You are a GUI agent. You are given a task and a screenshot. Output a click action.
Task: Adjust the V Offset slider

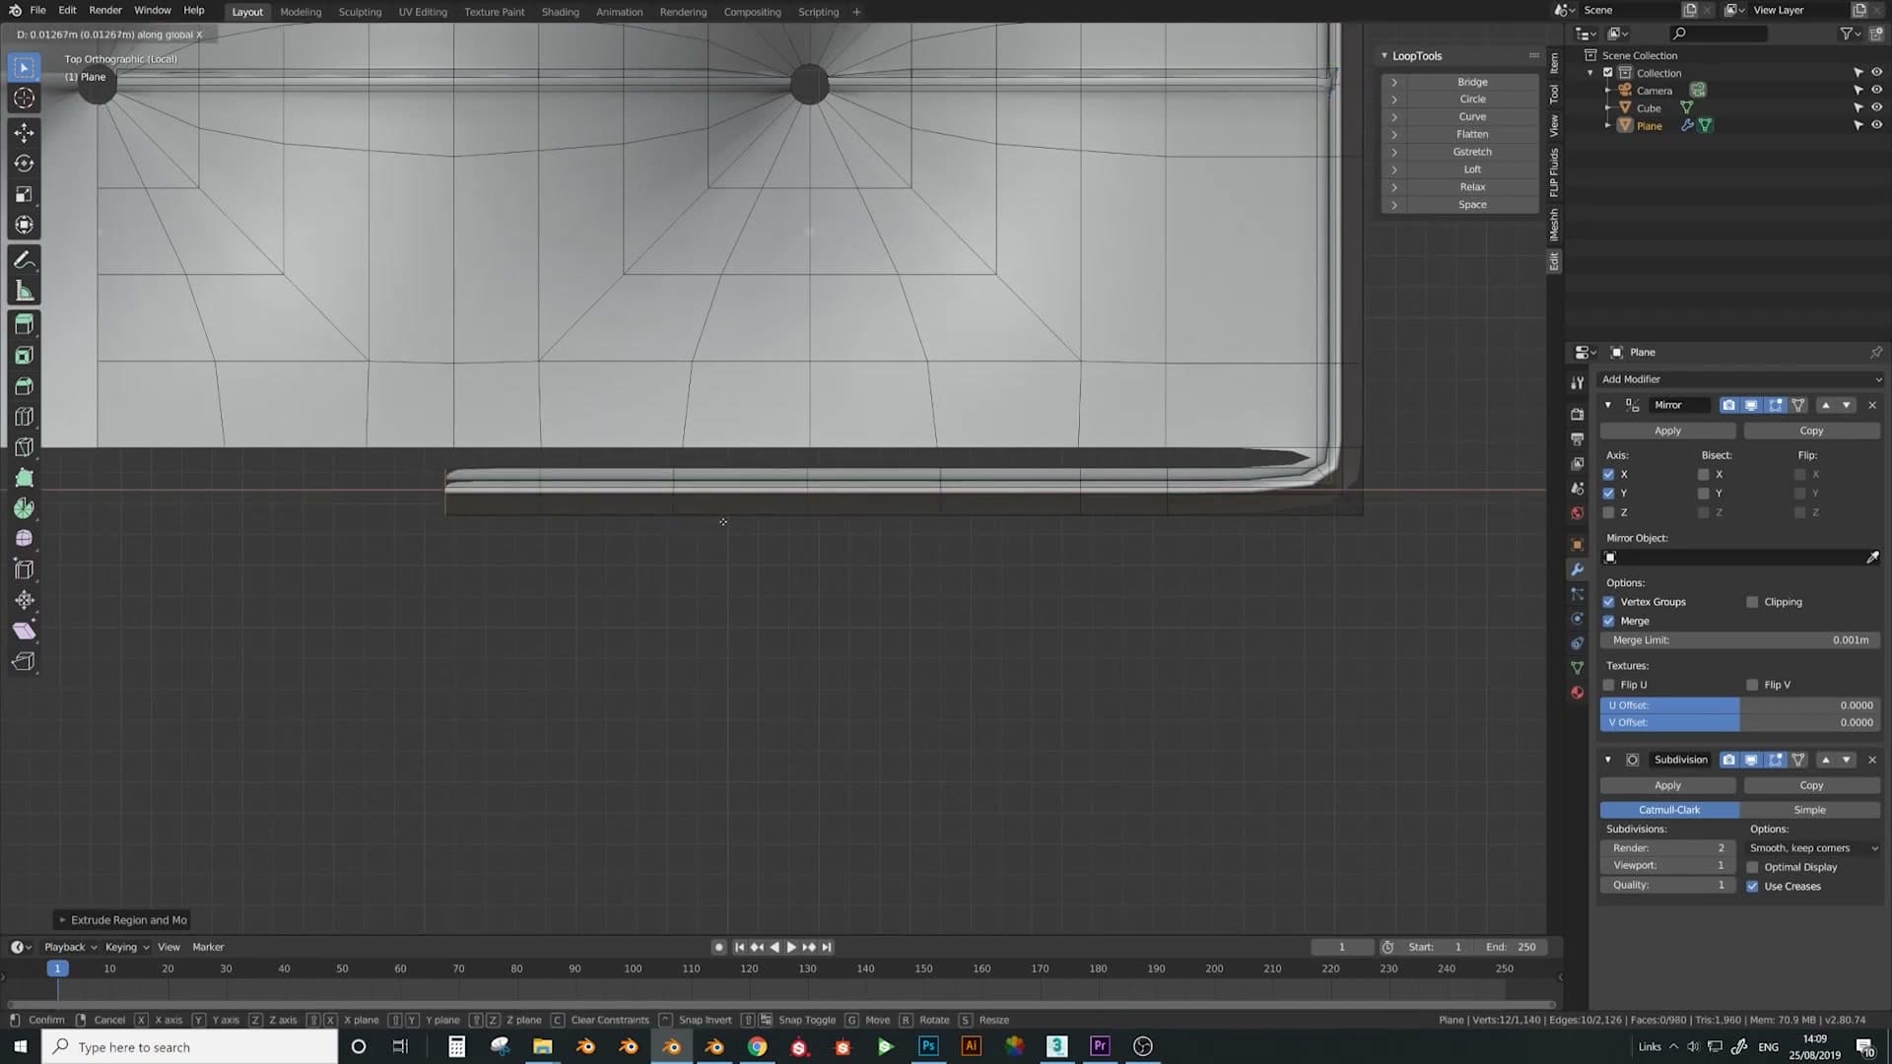[x=1740, y=723]
